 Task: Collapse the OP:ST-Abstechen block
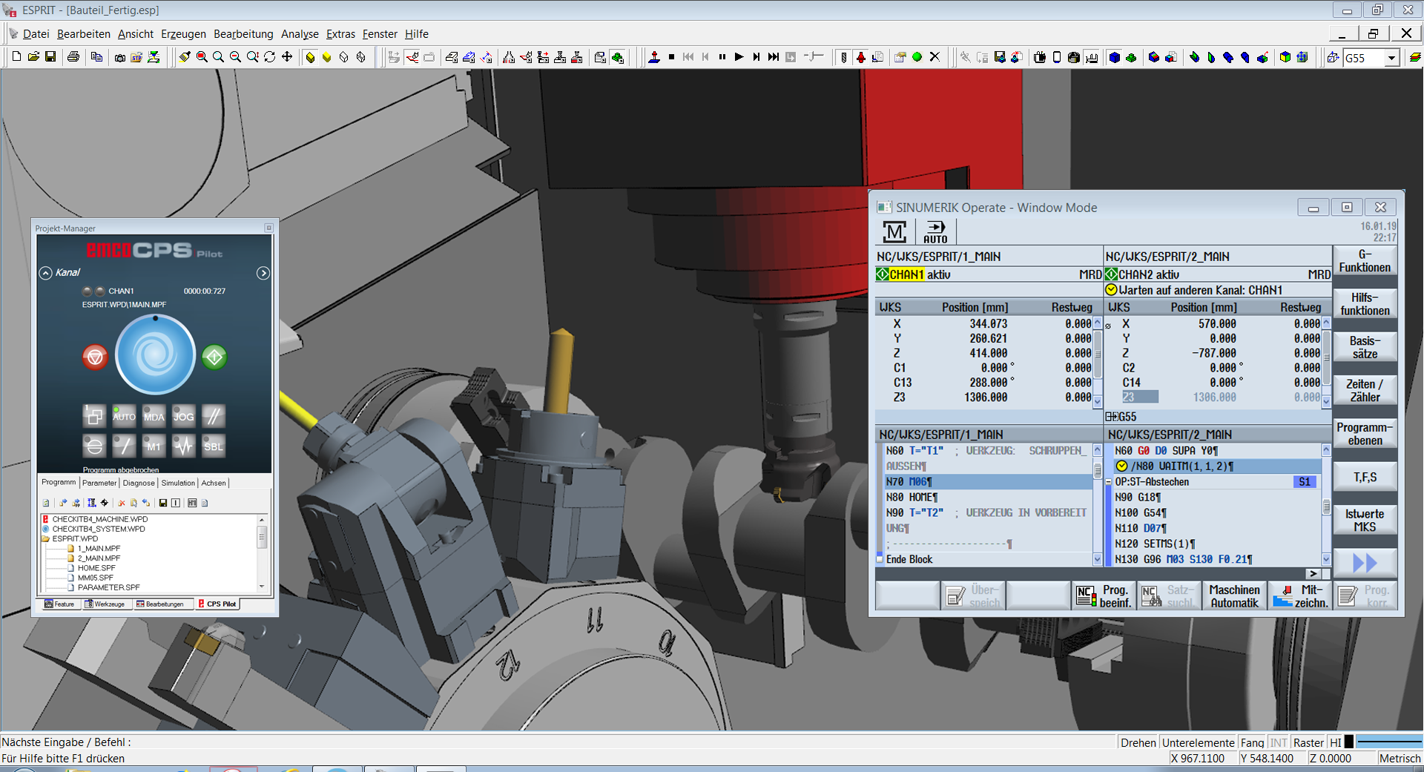coord(1109,482)
